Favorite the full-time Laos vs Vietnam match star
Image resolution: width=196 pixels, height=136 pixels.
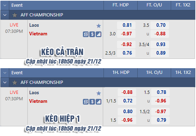coord(99,26)
